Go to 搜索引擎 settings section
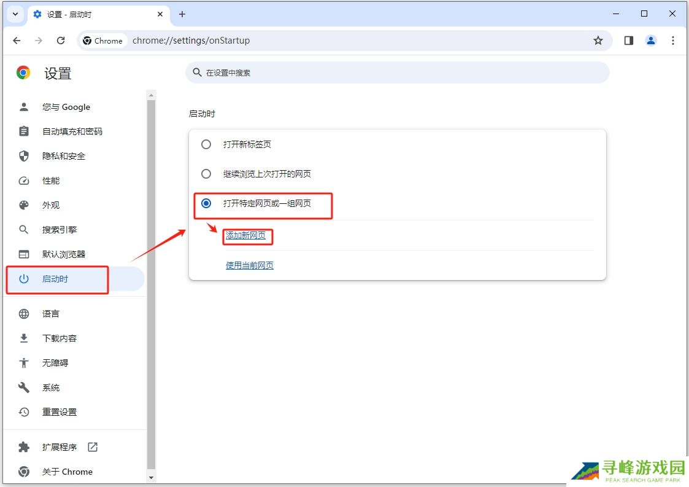 (x=60, y=230)
